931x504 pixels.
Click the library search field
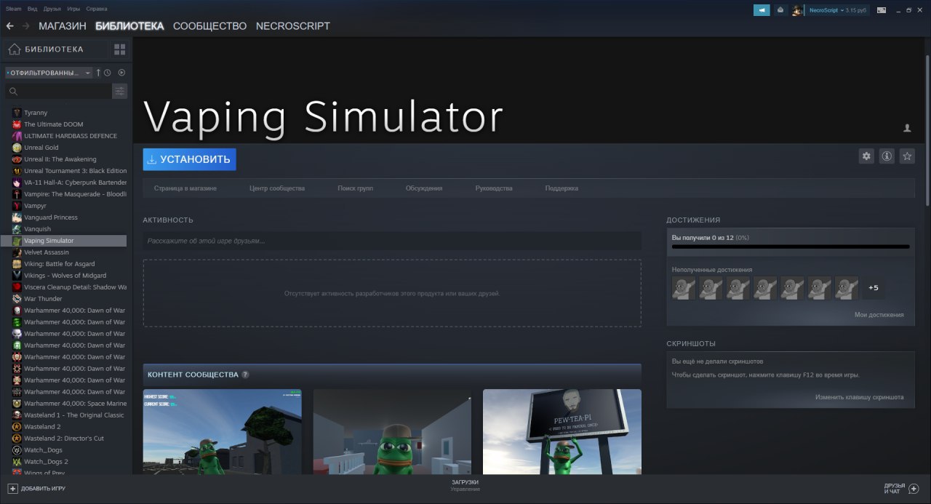pos(58,91)
